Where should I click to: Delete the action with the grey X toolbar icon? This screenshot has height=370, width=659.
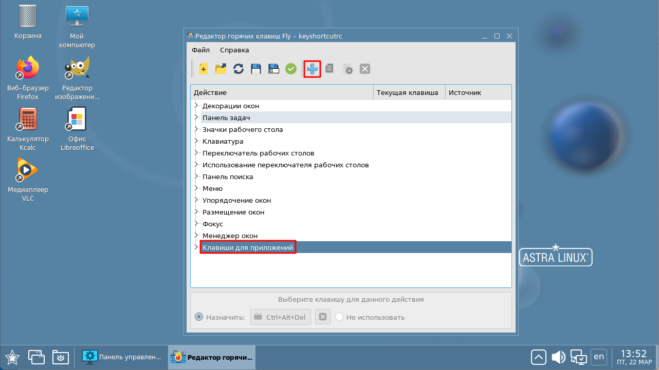click(365, 69)
